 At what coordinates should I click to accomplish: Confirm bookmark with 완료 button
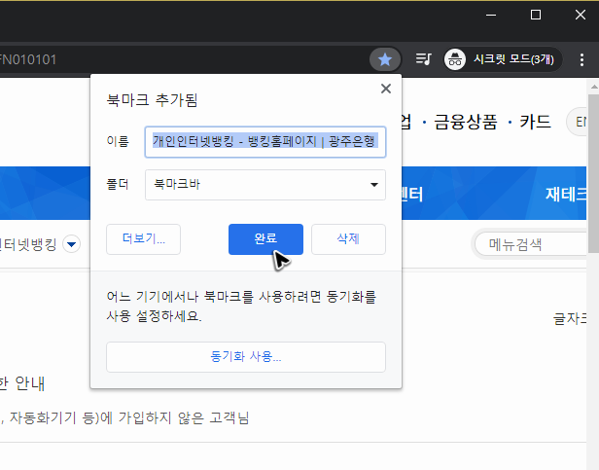[265, 239]
